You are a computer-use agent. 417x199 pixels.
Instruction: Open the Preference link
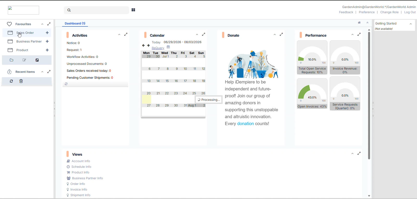point(367,12)
